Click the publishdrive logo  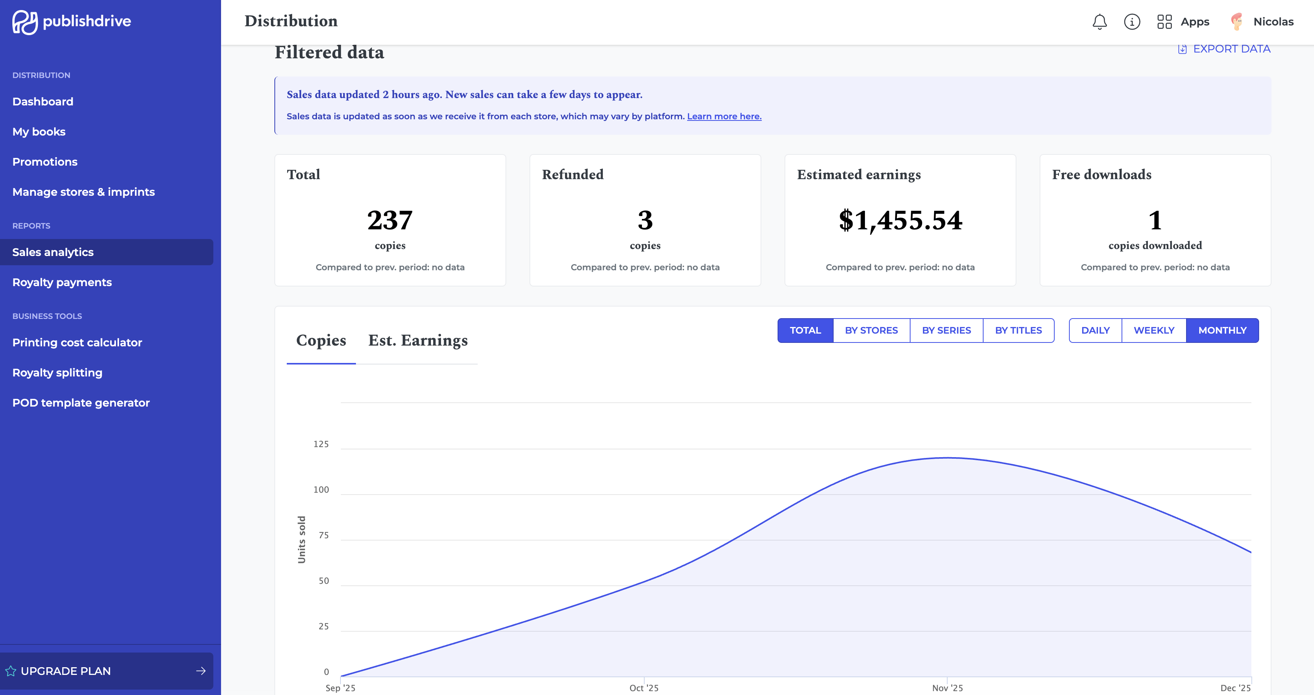72,22
